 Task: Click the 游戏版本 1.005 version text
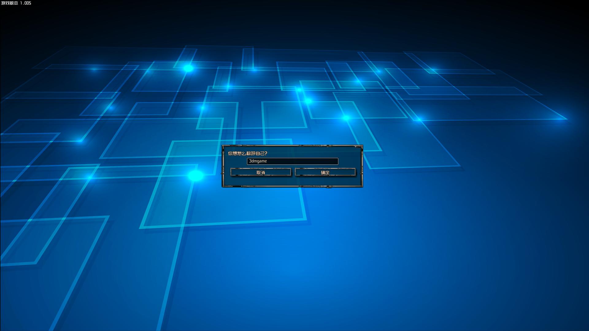[16, 3]
